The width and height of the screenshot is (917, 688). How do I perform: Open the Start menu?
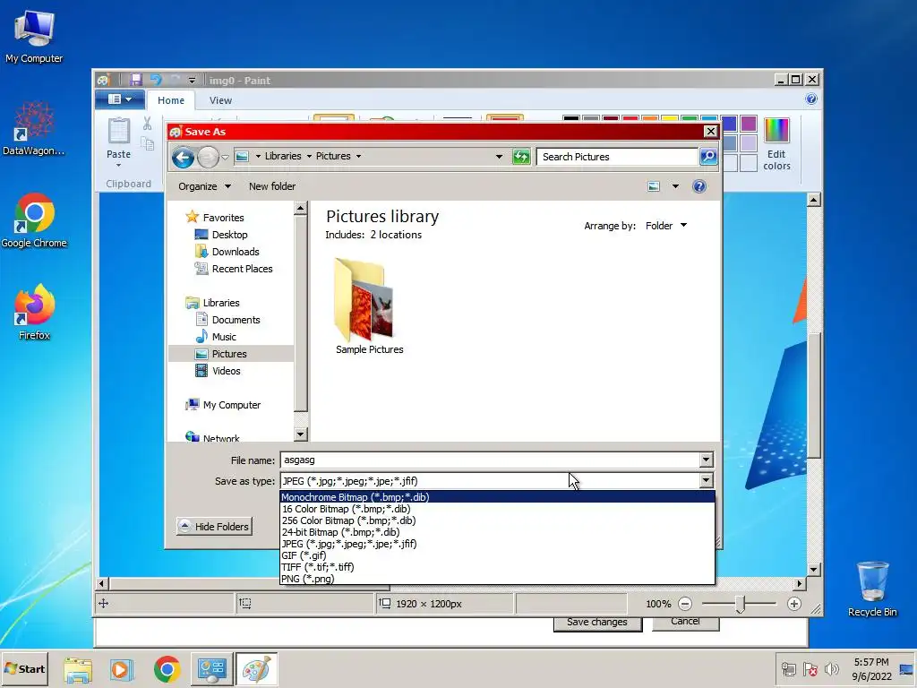(x=24, y=668)
